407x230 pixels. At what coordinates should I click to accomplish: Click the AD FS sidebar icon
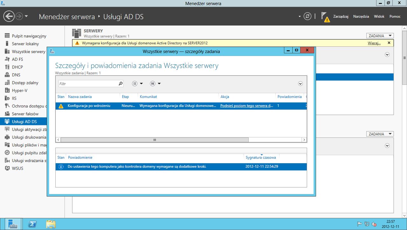[x=7, y=59]
